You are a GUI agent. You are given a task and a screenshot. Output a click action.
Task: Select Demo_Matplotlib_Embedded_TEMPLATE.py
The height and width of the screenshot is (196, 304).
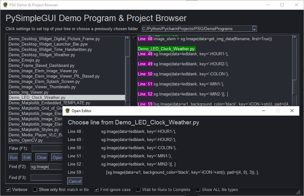tap(67, 103)
